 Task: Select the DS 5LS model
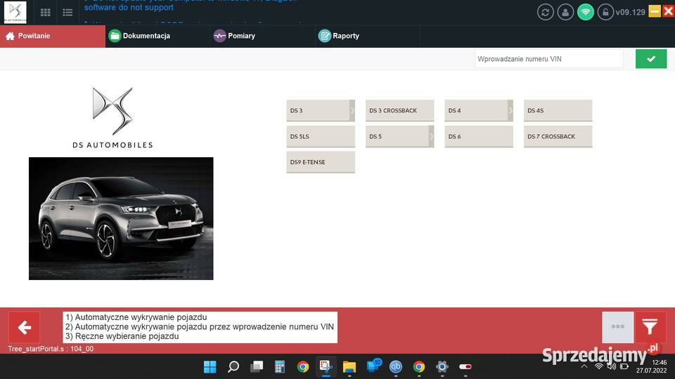pyautogui.click(x=321, y=136)
